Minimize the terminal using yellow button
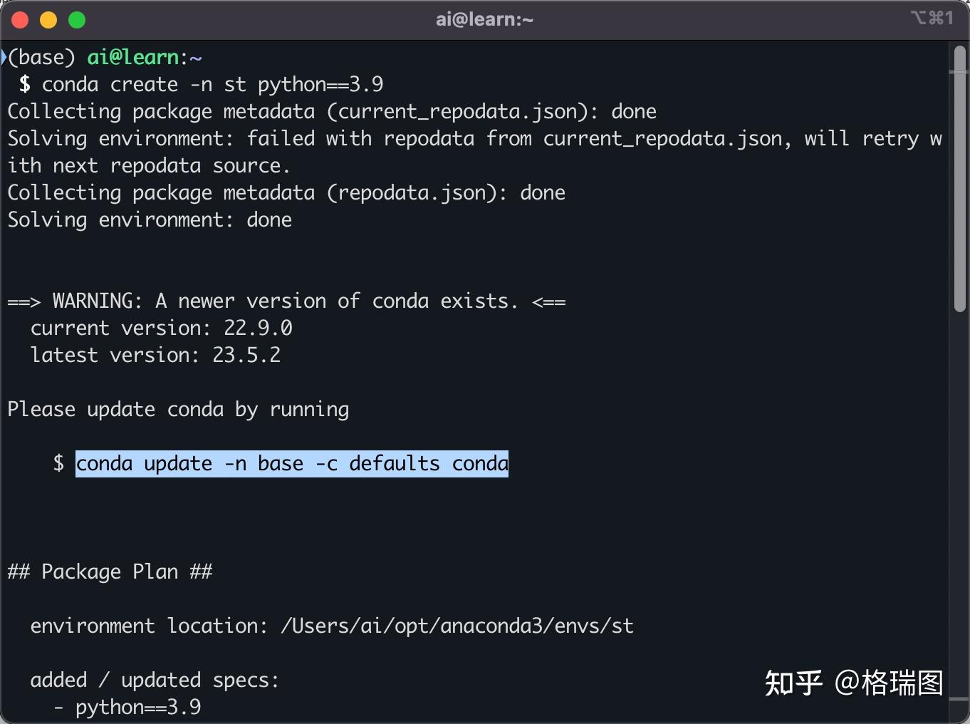 click(48, 20)
